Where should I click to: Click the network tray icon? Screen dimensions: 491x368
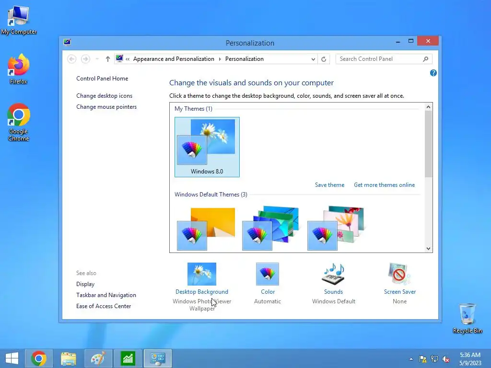click(434, 359)
